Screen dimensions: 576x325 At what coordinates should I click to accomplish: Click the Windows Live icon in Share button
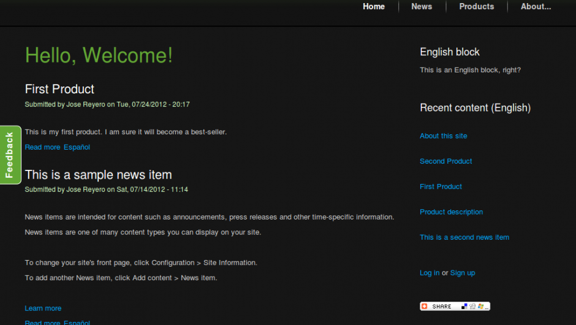click(481, 306)
